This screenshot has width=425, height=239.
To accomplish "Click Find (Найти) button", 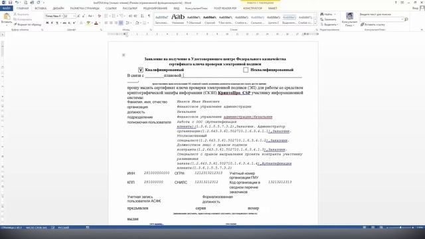I will (326, 14).
